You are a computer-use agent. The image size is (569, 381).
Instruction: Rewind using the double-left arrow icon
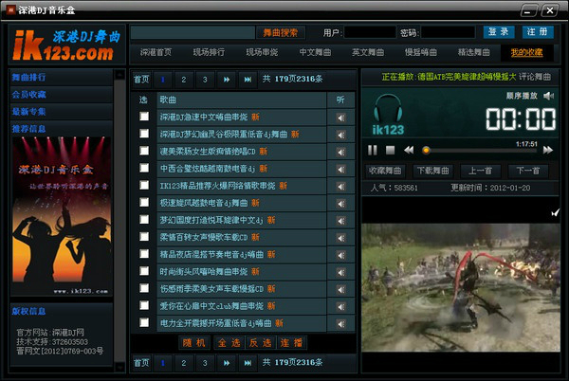point(409,150)
